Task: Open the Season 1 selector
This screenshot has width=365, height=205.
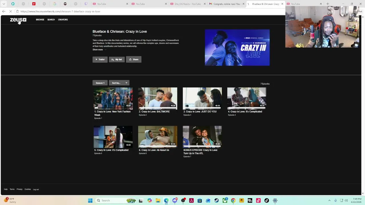Action: coord(100,83)
